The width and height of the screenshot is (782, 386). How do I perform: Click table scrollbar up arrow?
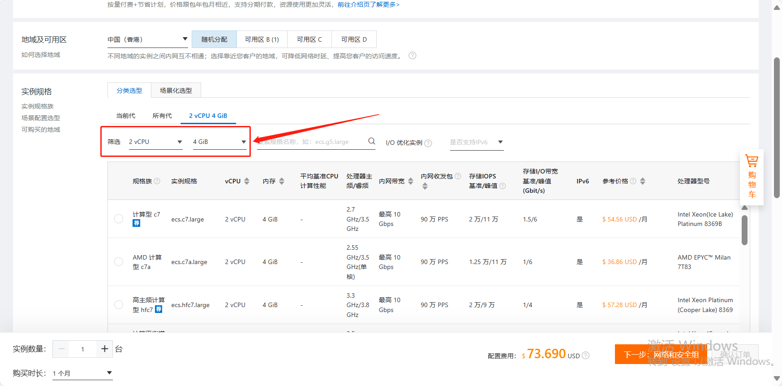744,208
